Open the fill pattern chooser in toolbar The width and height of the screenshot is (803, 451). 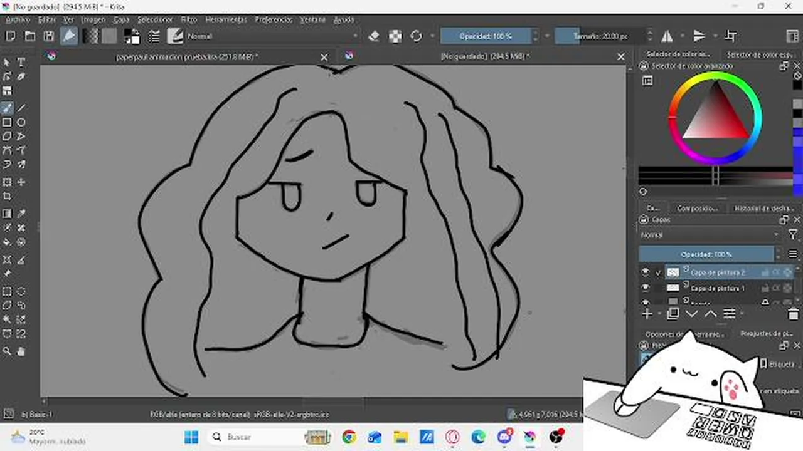(110, 36)
